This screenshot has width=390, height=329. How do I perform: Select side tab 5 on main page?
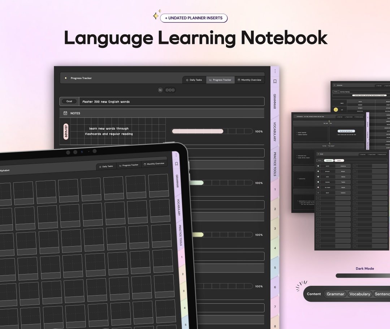tap(275, 268)
